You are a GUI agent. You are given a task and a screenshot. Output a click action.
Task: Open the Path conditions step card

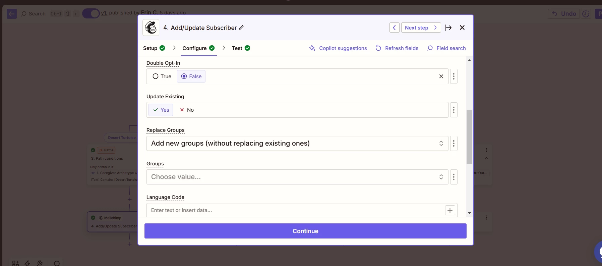pos(113,164)
